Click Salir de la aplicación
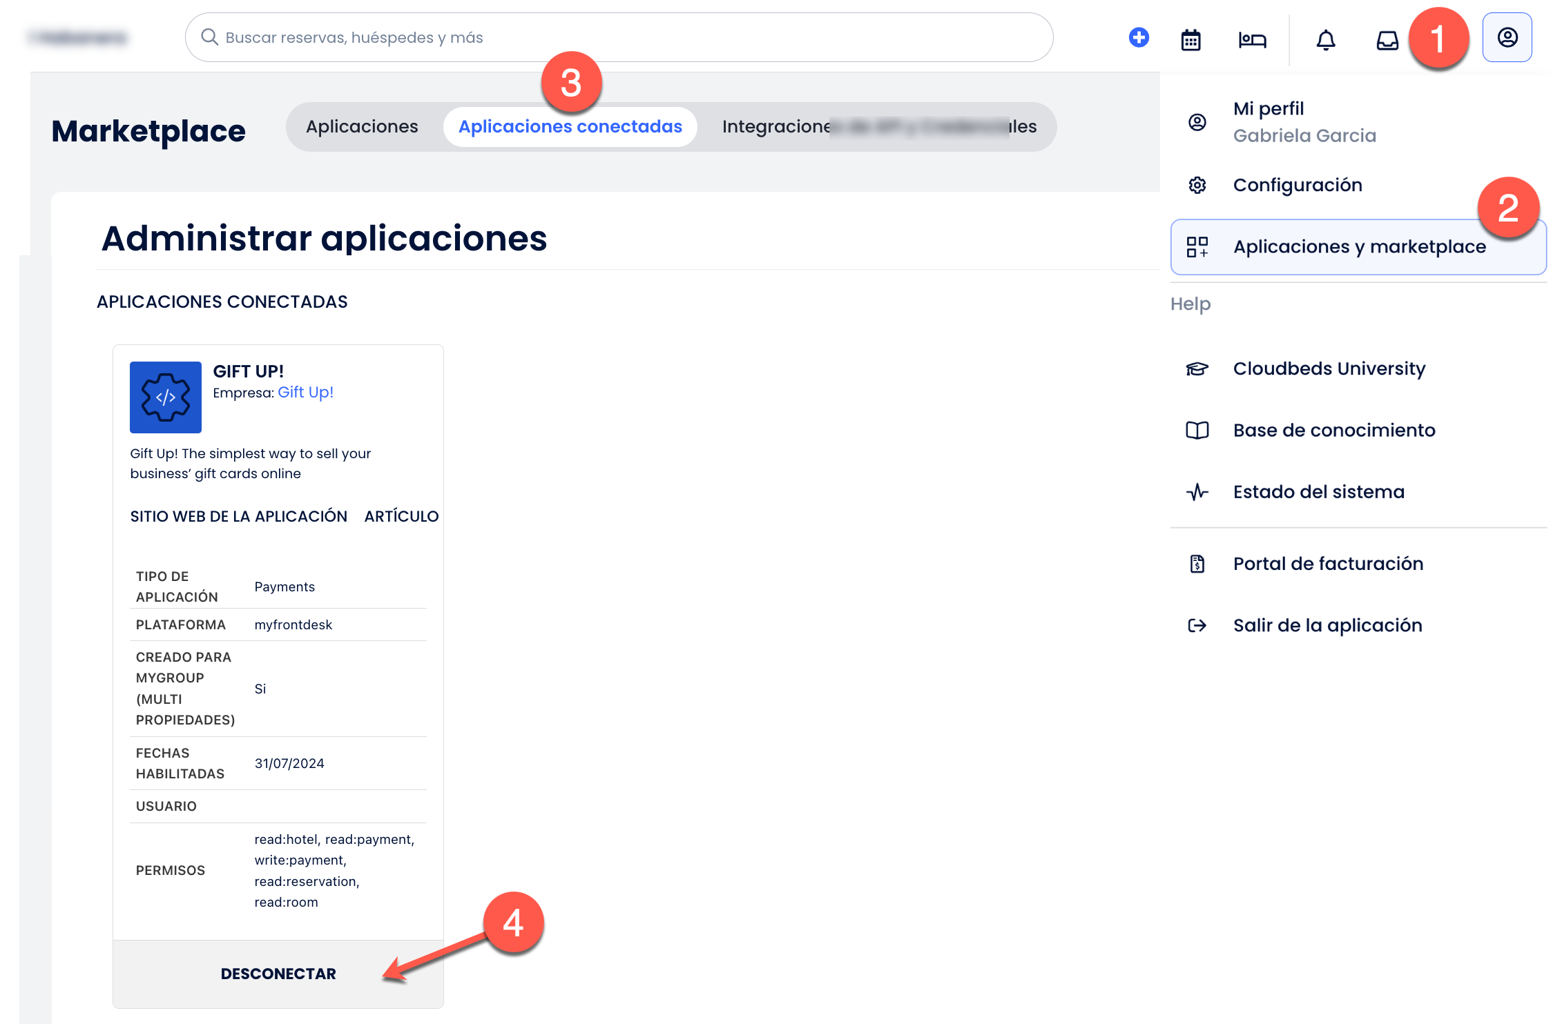Image resolution: width=1562 pixels, height=1024 pixels. (1327, 625)
